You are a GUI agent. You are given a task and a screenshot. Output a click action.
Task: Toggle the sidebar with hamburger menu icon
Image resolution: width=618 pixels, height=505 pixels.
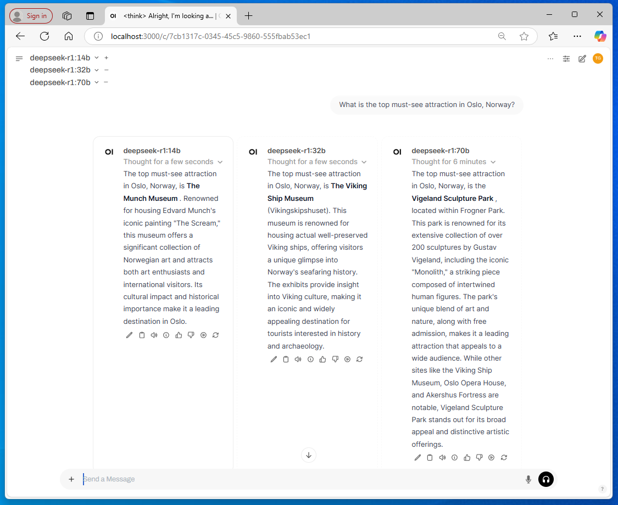pyautogui.click(x=19, y=58)
